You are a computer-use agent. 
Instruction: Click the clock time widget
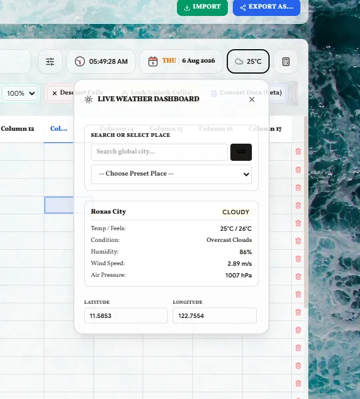click(101, 61)
